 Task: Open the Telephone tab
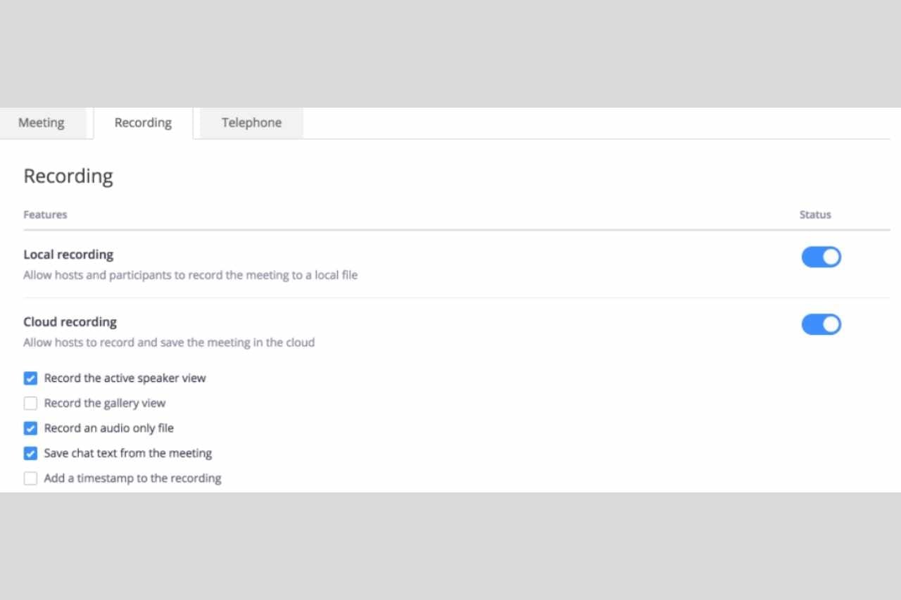click(x=251, y=123)
